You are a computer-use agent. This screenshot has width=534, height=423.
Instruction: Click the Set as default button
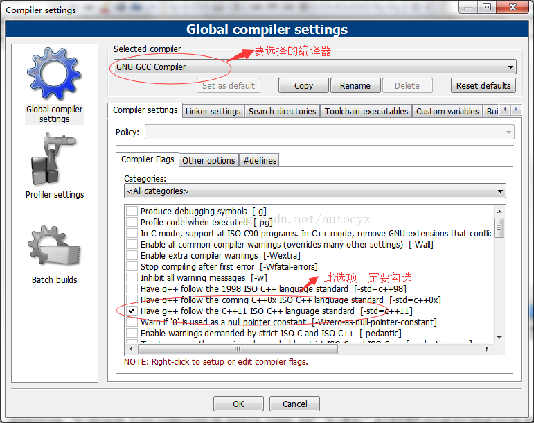(x=229, y=85)
